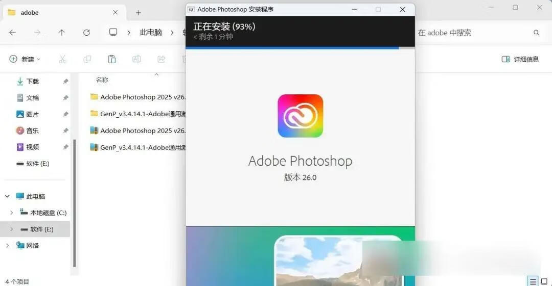This screenshot has width=552, height=286.
Task: Open 视频 in the sidebar
Action: 32,147
